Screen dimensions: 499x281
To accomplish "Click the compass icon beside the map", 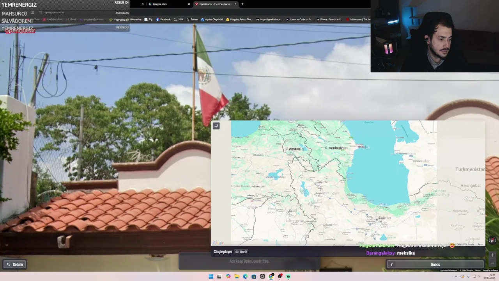I will 492,240.
